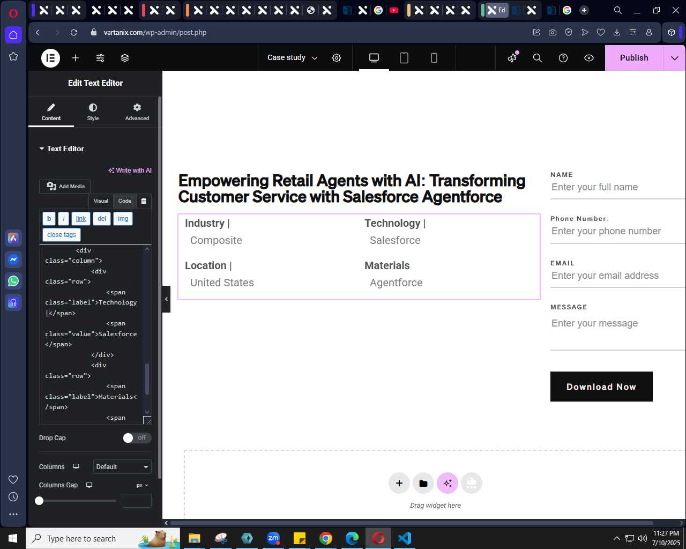The width and height of the screenshot is (686, 549).
Task: Switch to the Advanced tab
Action: (x=137, y=112)
